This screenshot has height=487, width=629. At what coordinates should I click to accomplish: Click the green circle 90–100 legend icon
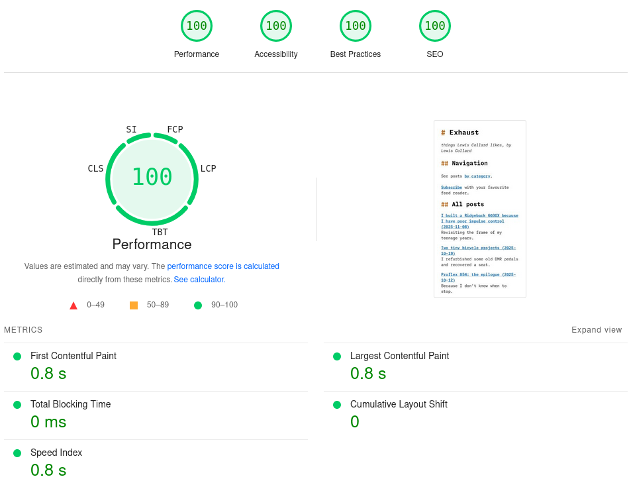(198, 305)
